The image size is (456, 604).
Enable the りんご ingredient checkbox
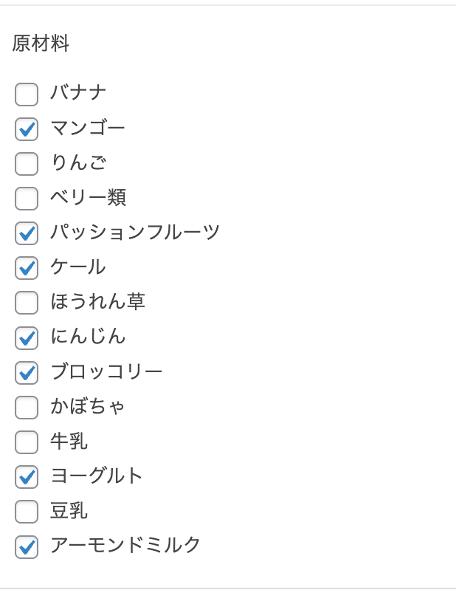[x=27, y=164]
